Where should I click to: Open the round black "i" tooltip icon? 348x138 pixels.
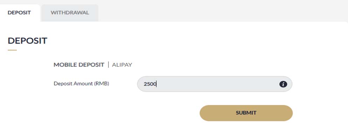(x=283, y=84)
